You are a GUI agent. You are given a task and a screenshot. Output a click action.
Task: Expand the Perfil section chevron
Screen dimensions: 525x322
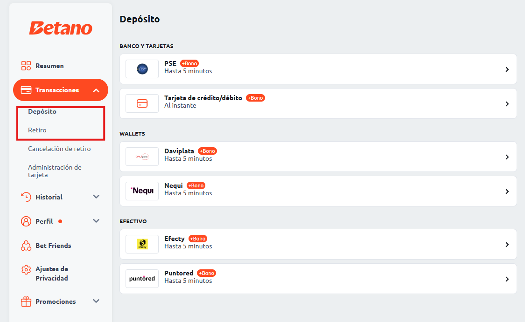(96, 221)
